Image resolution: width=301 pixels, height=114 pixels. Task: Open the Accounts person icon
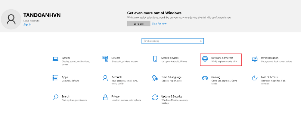coord(105,78)
